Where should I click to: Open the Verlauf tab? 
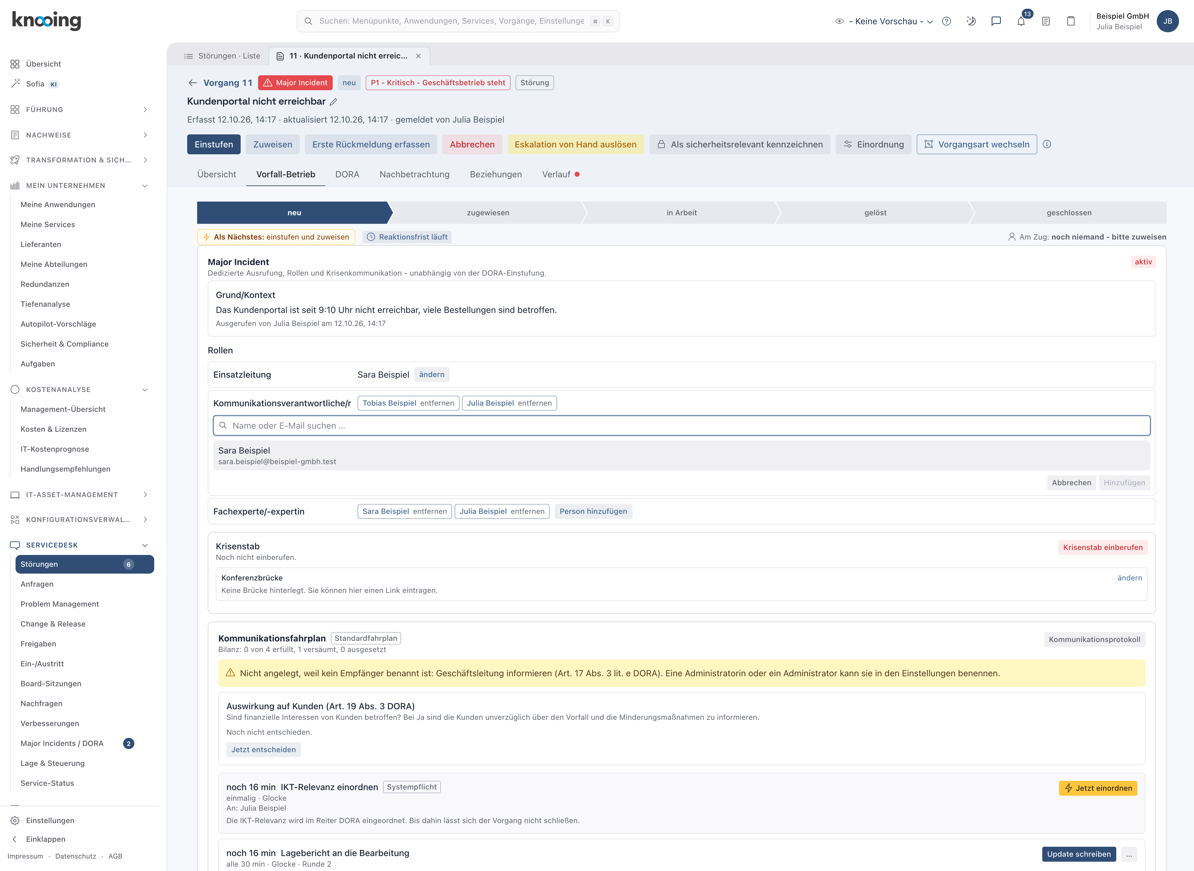point(560,175)
